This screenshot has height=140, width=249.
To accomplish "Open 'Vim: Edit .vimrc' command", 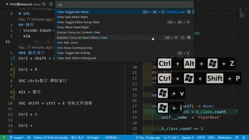I will click(x=124, y=43).
